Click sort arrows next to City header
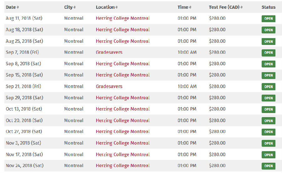The height and width of the screenshot is (173, 282). pos(75,7)
